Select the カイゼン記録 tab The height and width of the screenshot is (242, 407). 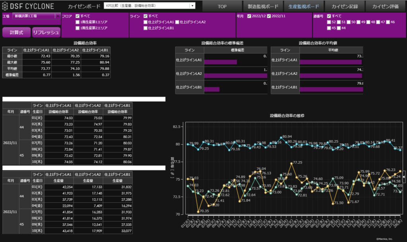[x=344, y=6]
